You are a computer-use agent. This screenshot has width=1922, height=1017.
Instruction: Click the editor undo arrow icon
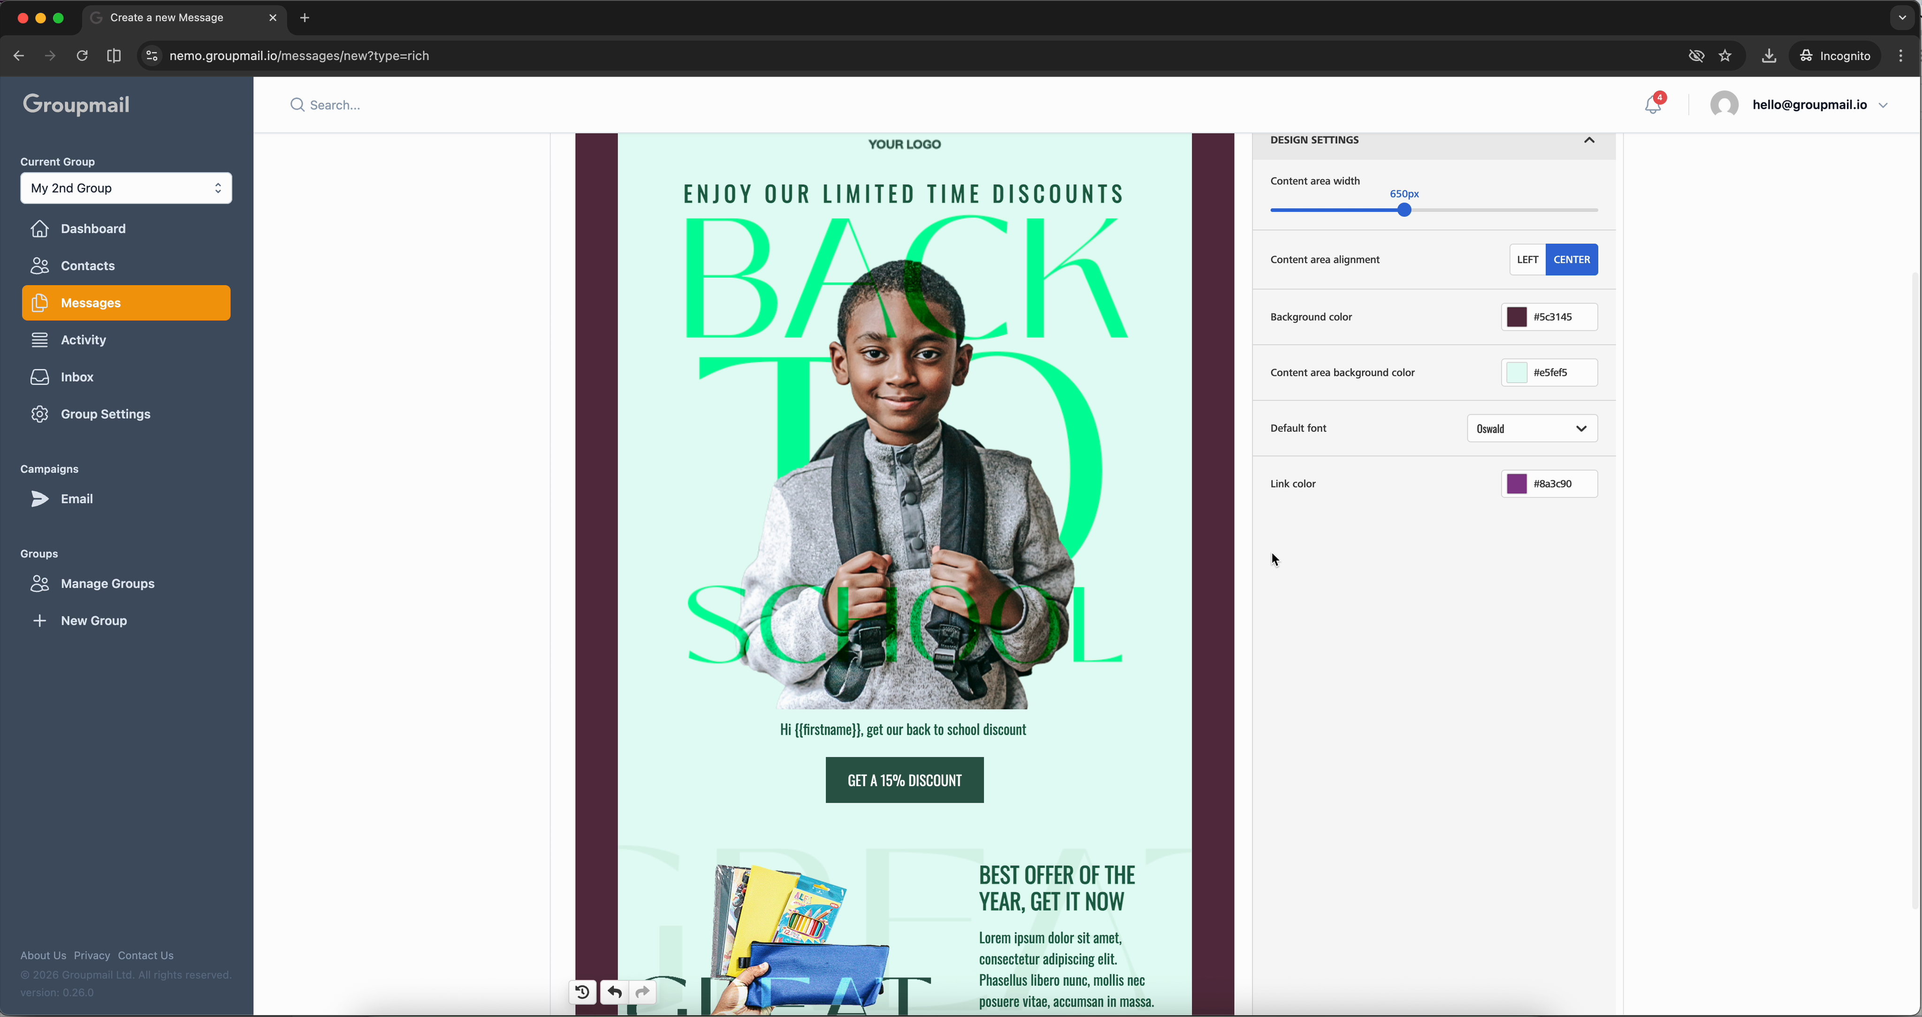tap(614, 992)
